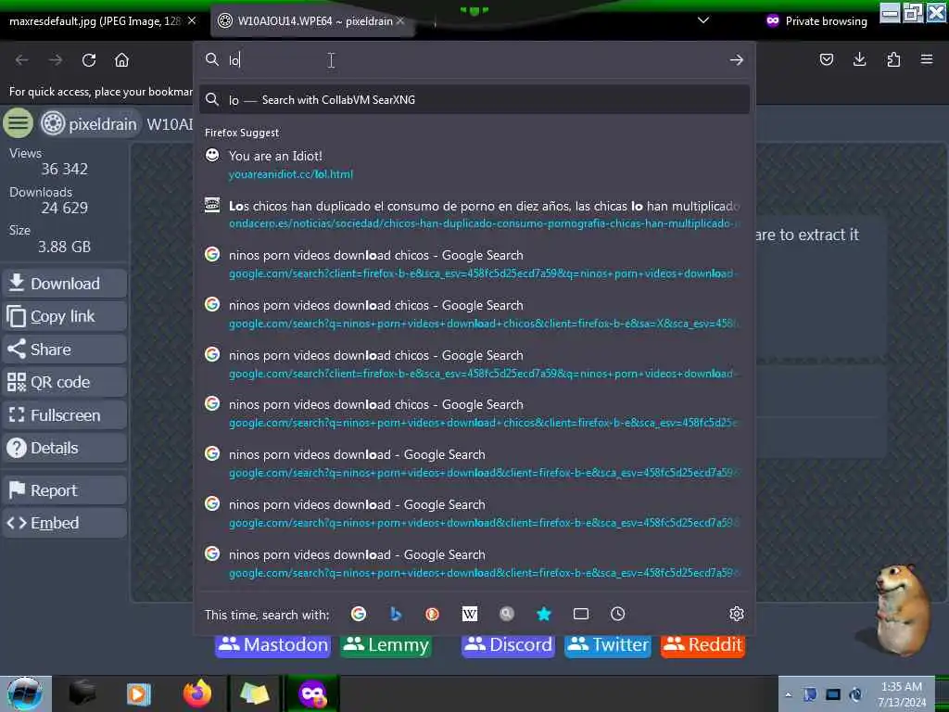Open search settings gear

737,614
